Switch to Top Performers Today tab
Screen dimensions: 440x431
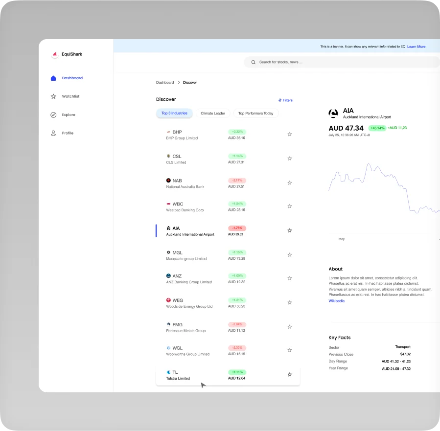coord(255,113)
